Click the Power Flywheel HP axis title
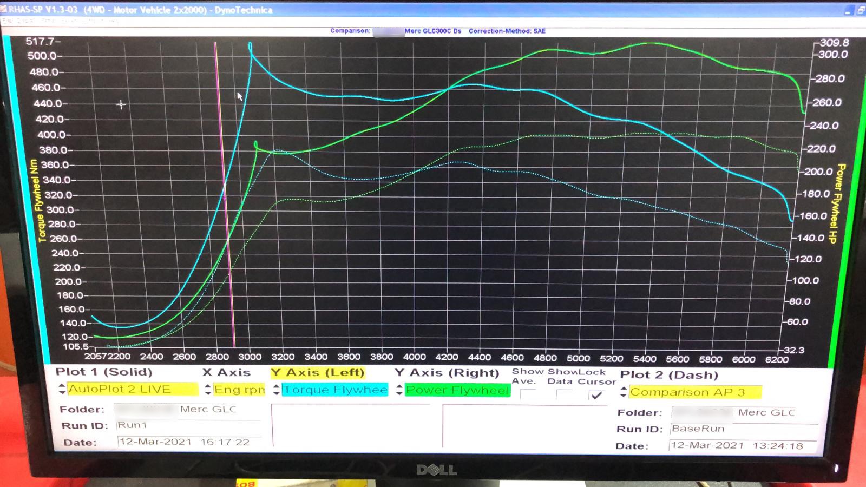 point(838,203)
